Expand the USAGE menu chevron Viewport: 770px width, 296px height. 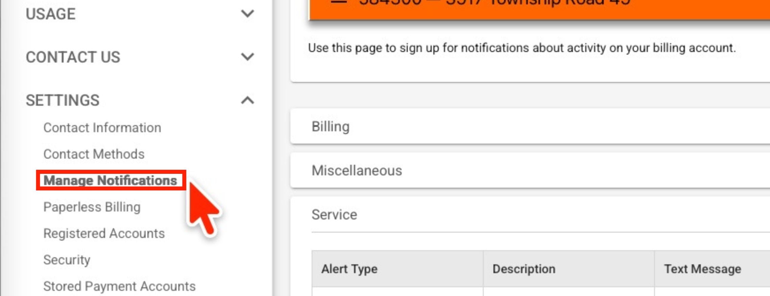tap(247, 14)
